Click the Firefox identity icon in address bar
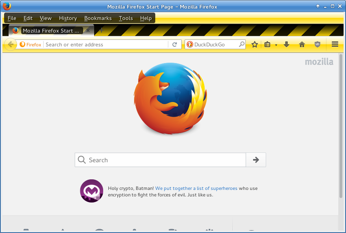The height and width of the screenshot is (233, 346). coord(31,44)
